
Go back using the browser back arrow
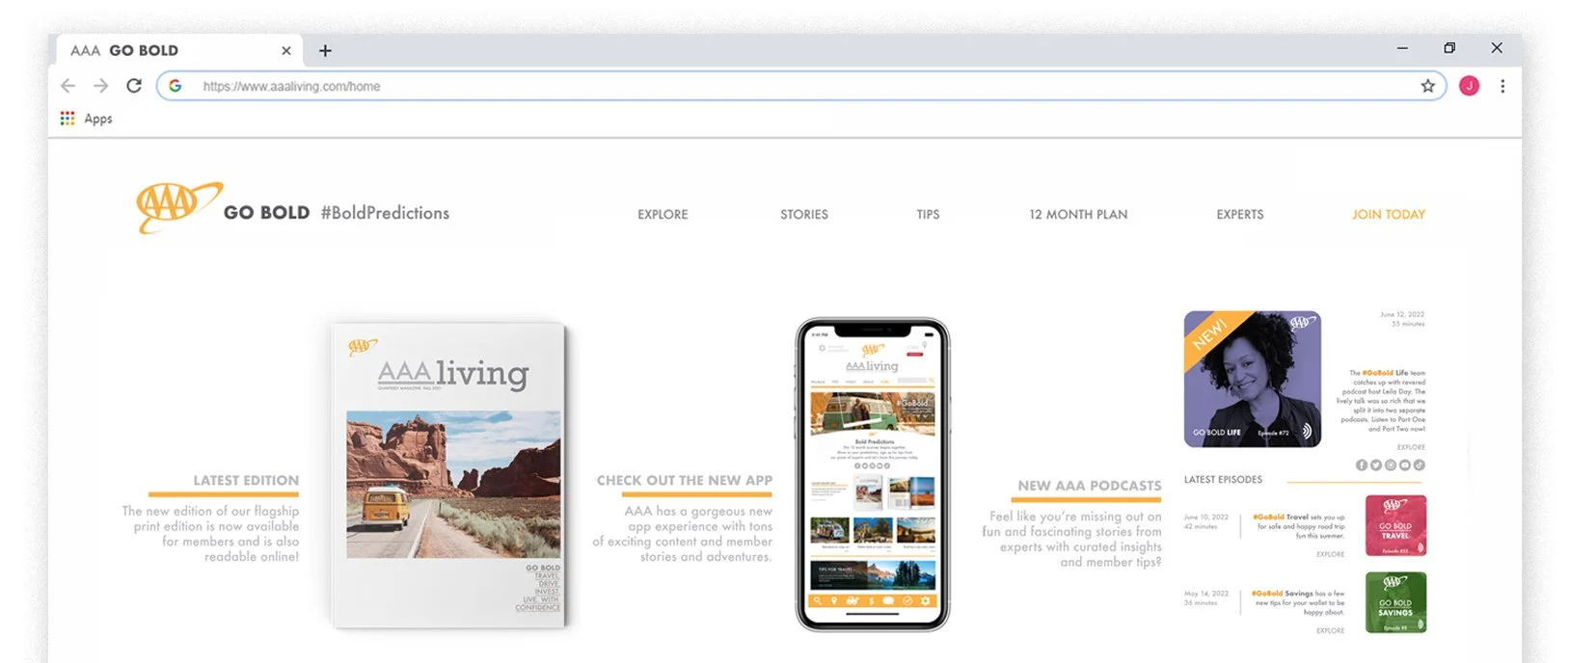(x=68, y=86)
